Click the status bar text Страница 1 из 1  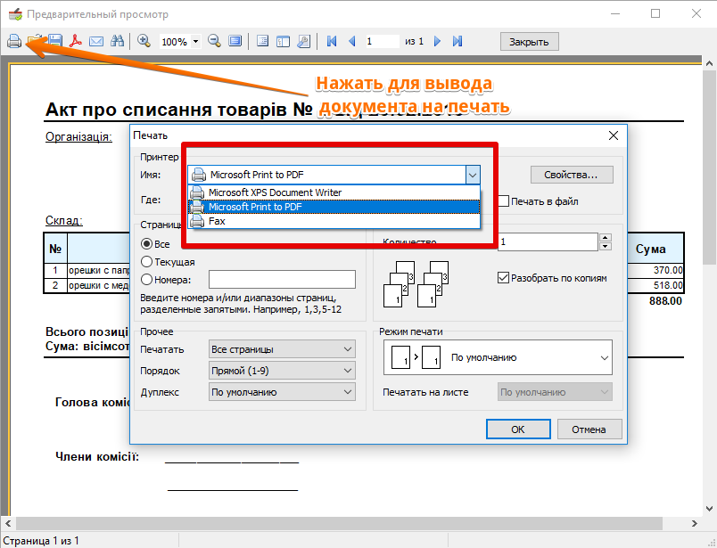click(x=41, y=541)
